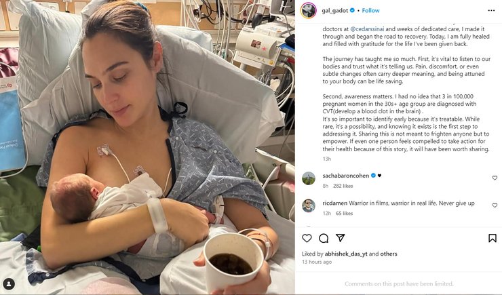Click the blue verified badge beside gal_gadot

[352, 10]
